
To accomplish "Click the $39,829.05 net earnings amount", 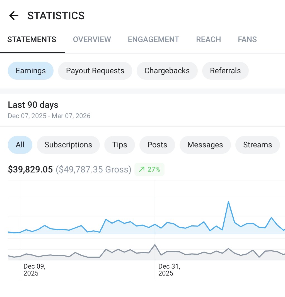I will click(x=30, y=169).
